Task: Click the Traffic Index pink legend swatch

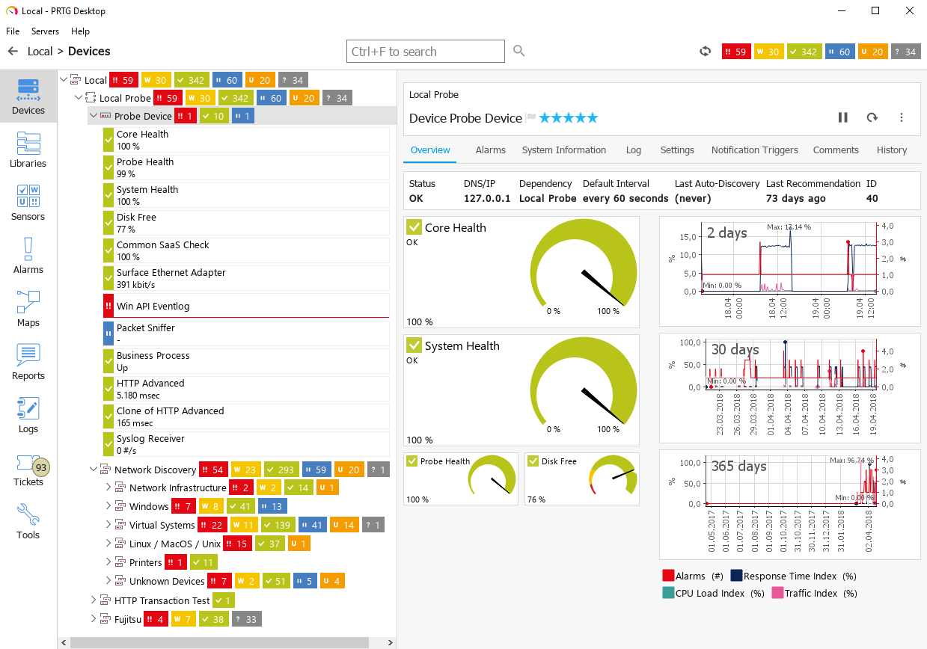Action: pos(777,593)
